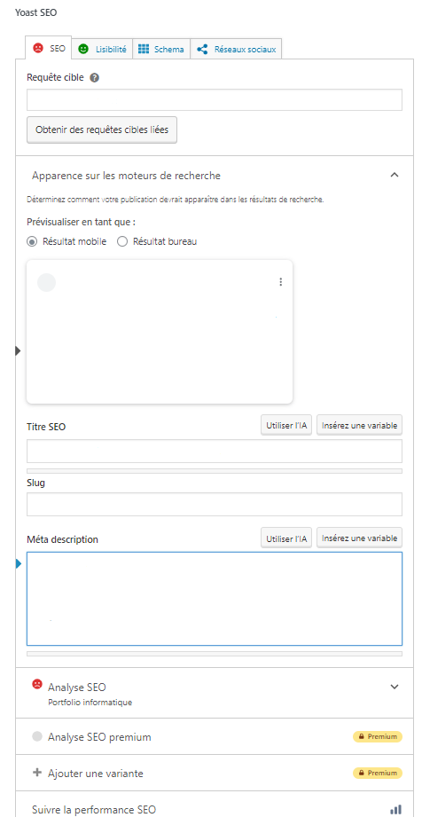Click the dark caret arrow beside preview
Image resolution: width=422 pixels, height=825 pixels.
point(18,351)
